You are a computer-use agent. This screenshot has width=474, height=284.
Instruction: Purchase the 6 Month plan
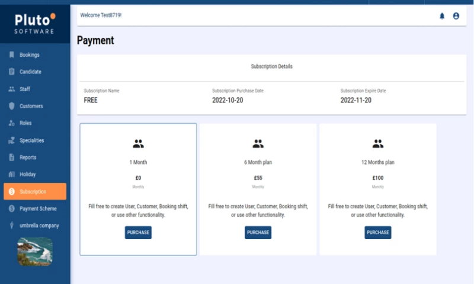click(x=258, y=233)
